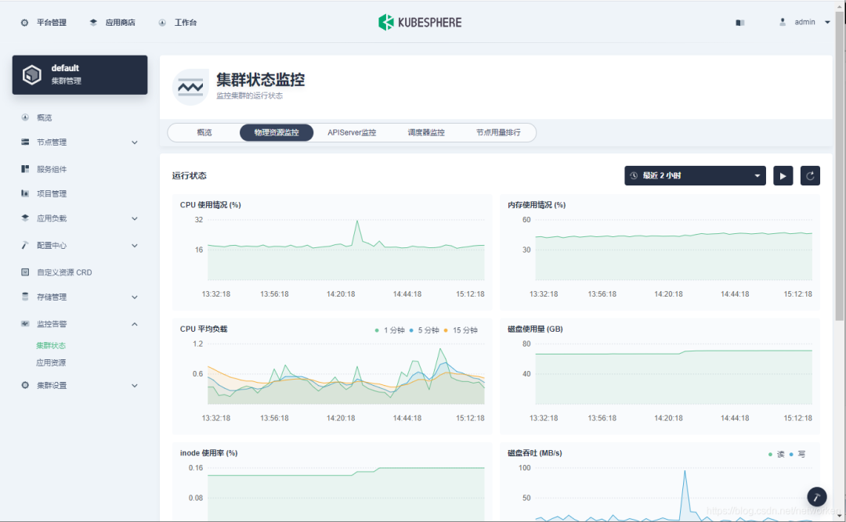Click the 项目管理 sidebar icon
This screenshot has width=846, height=522.
[25, 193]
